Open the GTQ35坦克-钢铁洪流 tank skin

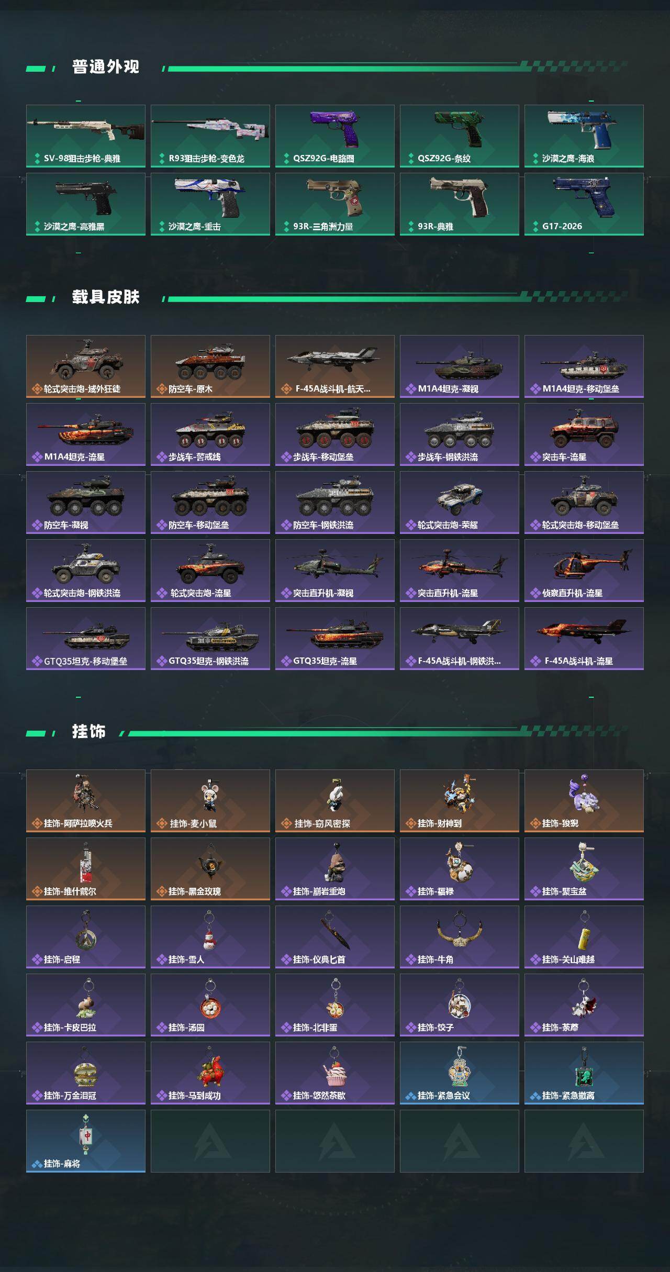210,639
